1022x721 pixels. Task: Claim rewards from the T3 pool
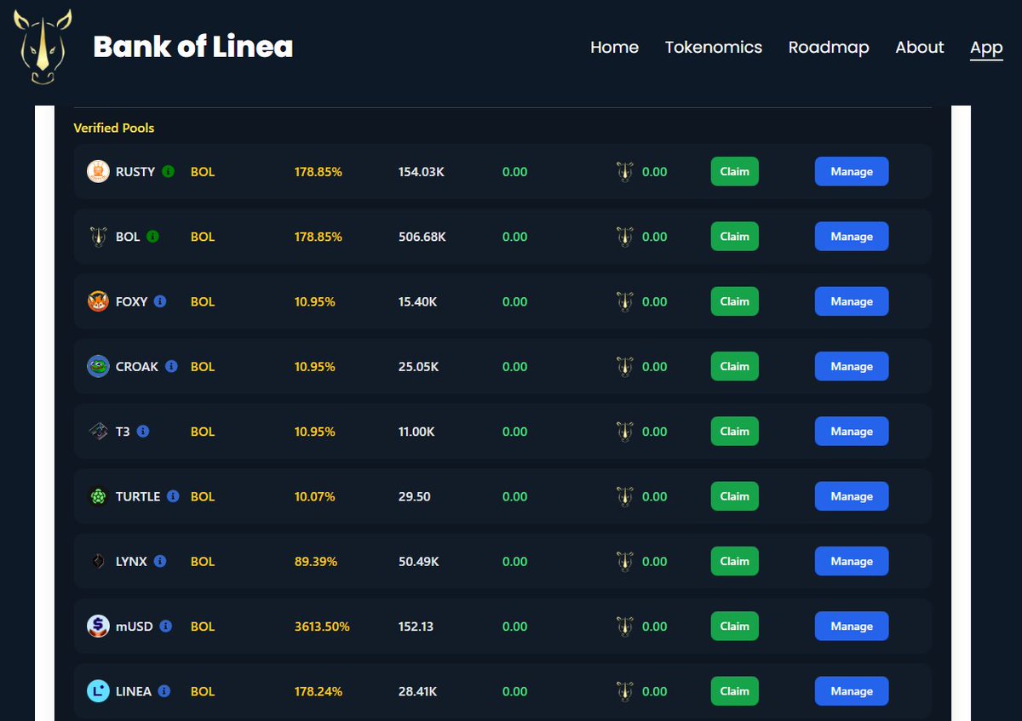point(734,432)
